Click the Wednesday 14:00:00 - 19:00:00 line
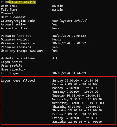Viewport: 117px width, 127px height. point(78,103)
